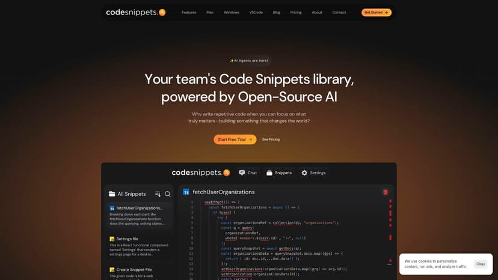Image resolution: width=498 pixels, height=280 pixels.
Task: Open the Features menu item
Action: [189, 13]
